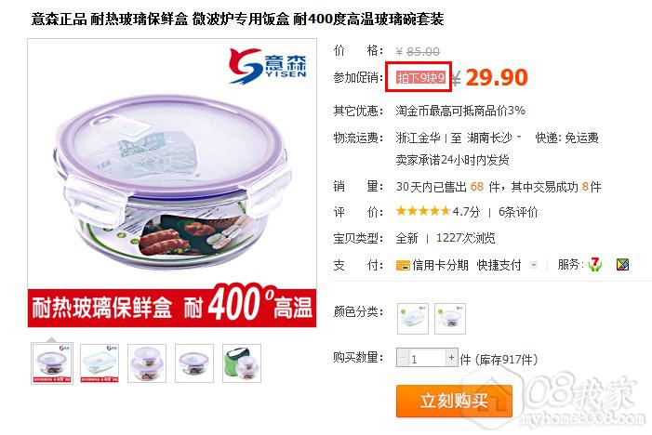The height and width of the screenshot is (435, 652).
Task: Open the 6条评价 reviews link
Action: 518,212
